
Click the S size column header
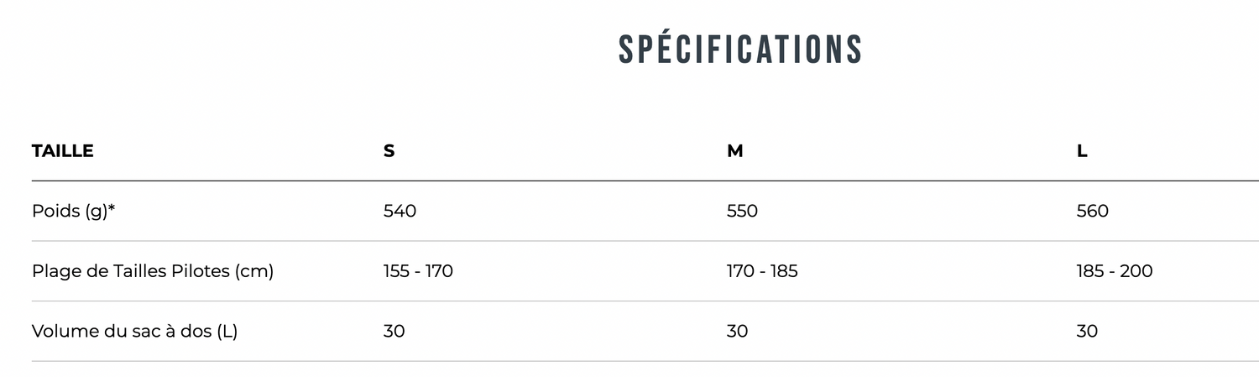389,151
